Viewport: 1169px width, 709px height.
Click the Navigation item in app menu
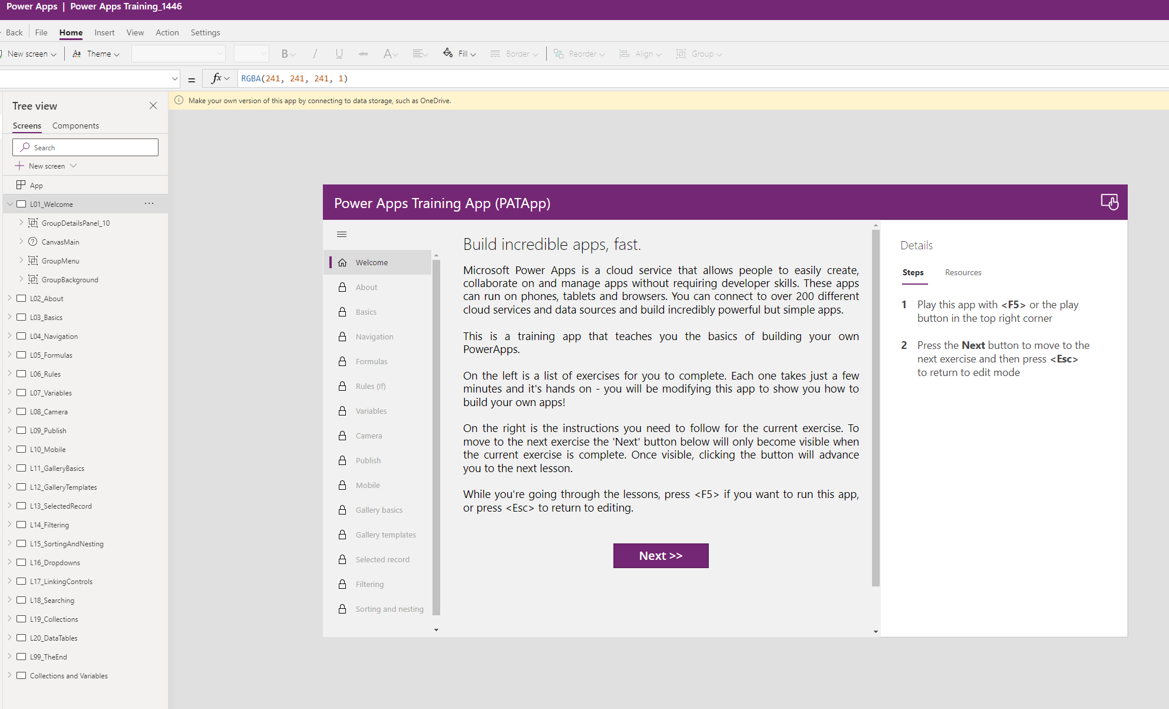pos(375,337)
